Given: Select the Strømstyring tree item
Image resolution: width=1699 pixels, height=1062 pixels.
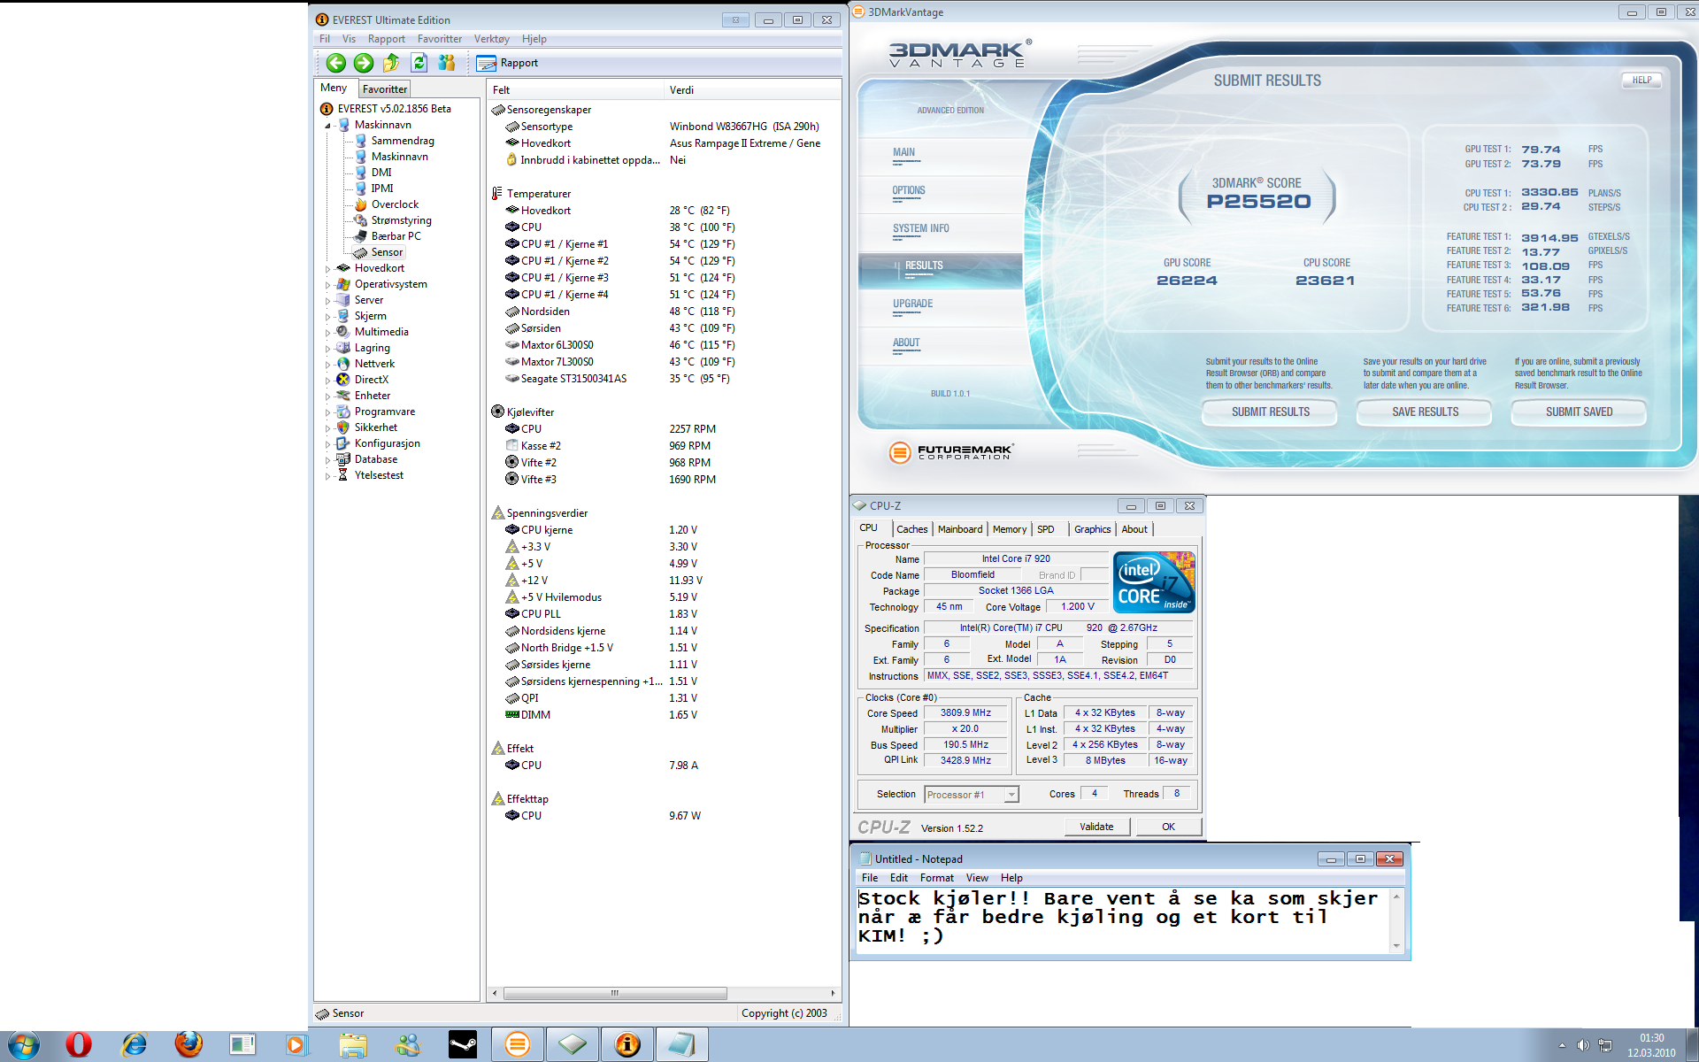Looking at the screenshot, I should [x=401, y=220].
